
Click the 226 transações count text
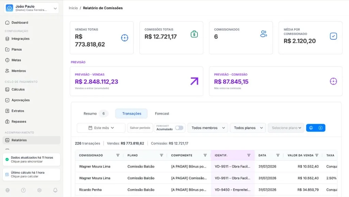[x=88, y=143]
